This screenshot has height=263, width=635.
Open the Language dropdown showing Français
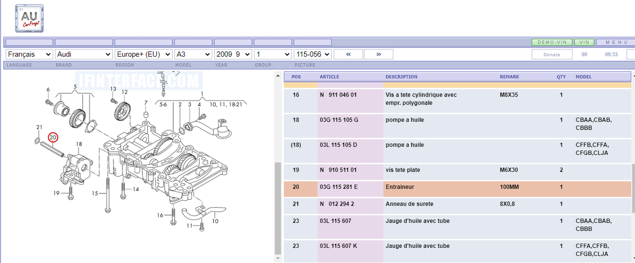coord(29,54)
